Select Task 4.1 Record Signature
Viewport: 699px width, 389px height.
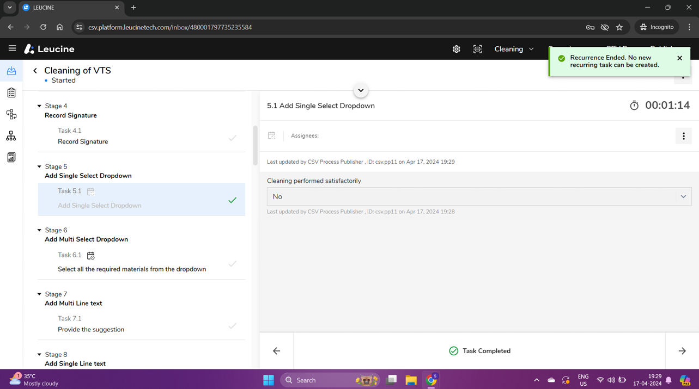[142, 137]
